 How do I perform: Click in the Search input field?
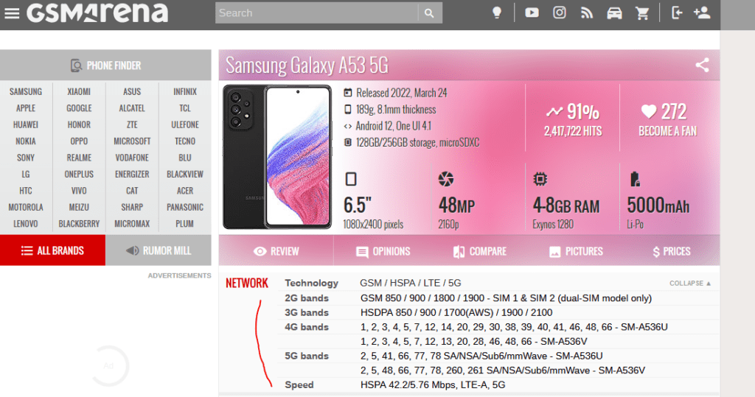tap(317, 13)
